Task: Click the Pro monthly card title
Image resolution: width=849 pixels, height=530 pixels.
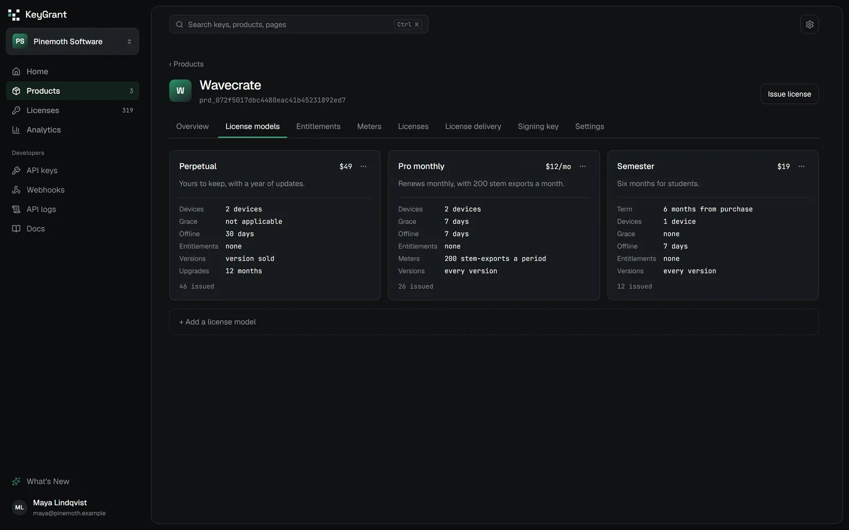Action: (x=421, y=166)
